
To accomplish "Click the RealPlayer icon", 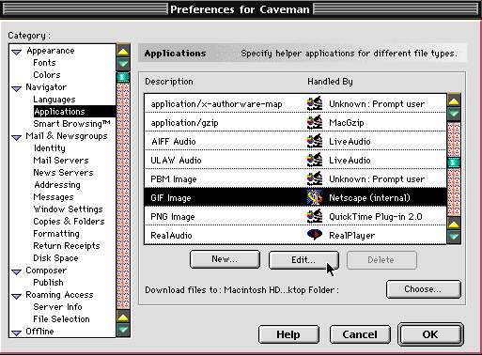I will [x=315, y=235].
